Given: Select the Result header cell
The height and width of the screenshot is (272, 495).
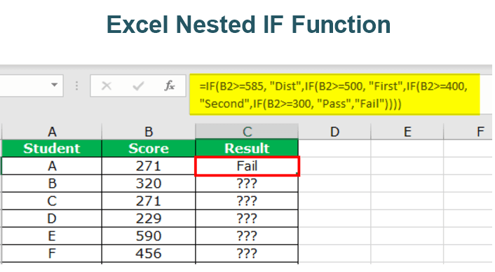Looking at the screenshot, I should point(247,149).
